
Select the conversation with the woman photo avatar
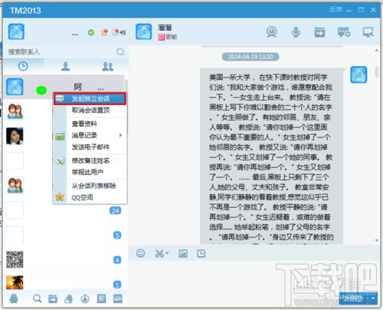[x=15, y=136]
